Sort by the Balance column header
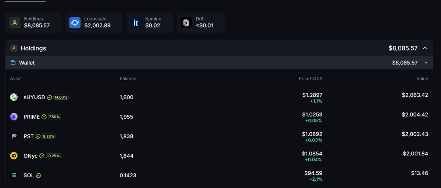 (128, 78)
